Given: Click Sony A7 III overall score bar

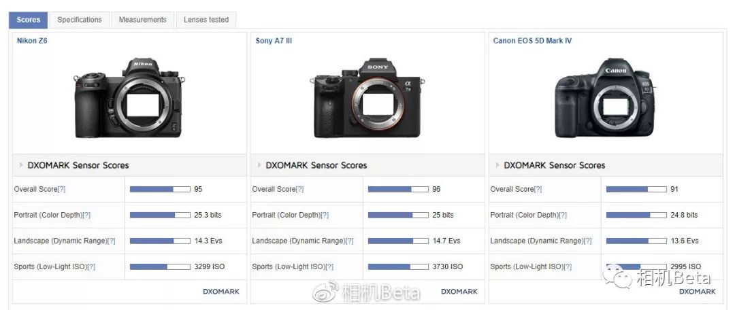Looking at the screenshot, I should (398, 189).
